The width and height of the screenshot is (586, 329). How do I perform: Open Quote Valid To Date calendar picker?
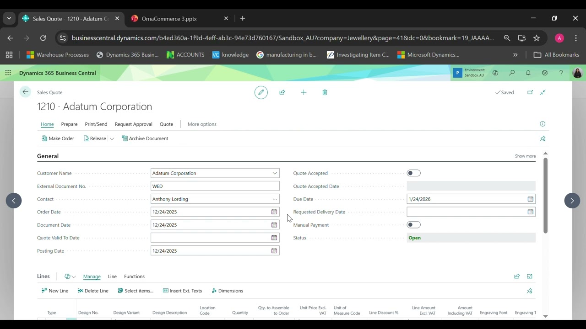click(274, 238)
